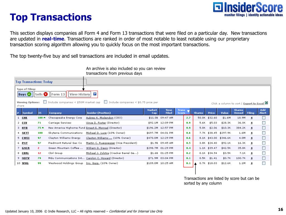Open insider Ernest E. Monrad link
Viewport: 286px width, 215px height.
97,128
